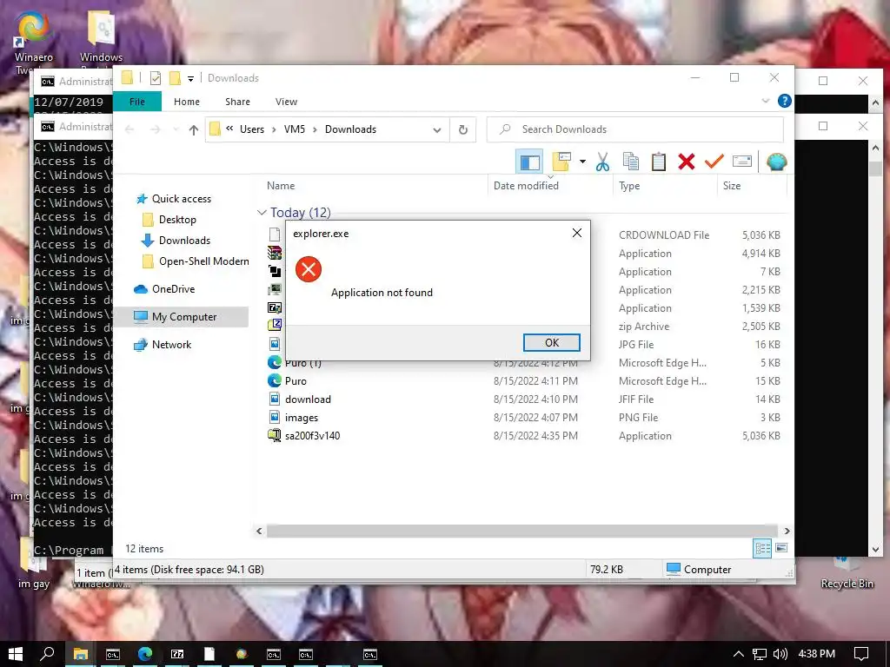The width and height of the screenshot is (890, 667).
Task: Collapse the ribbon with the chevron
Action: point(765,101)
